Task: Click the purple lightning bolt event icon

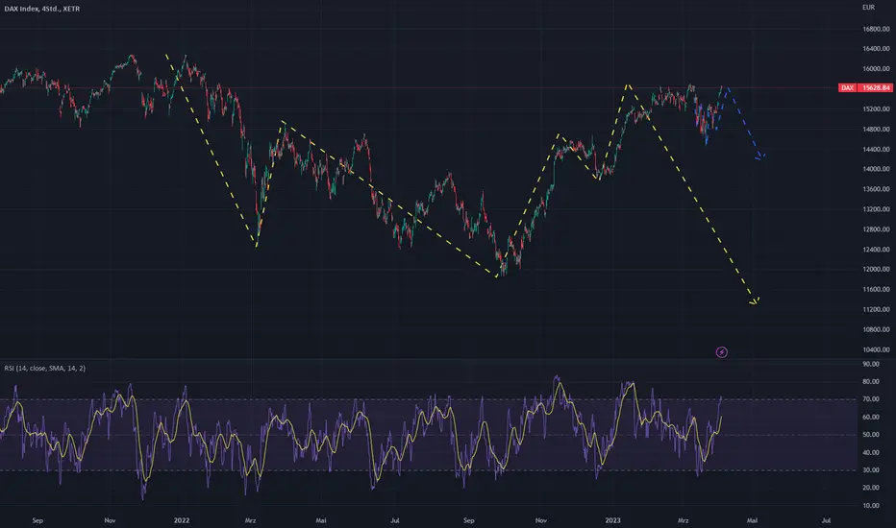Action: click(722, 352)
